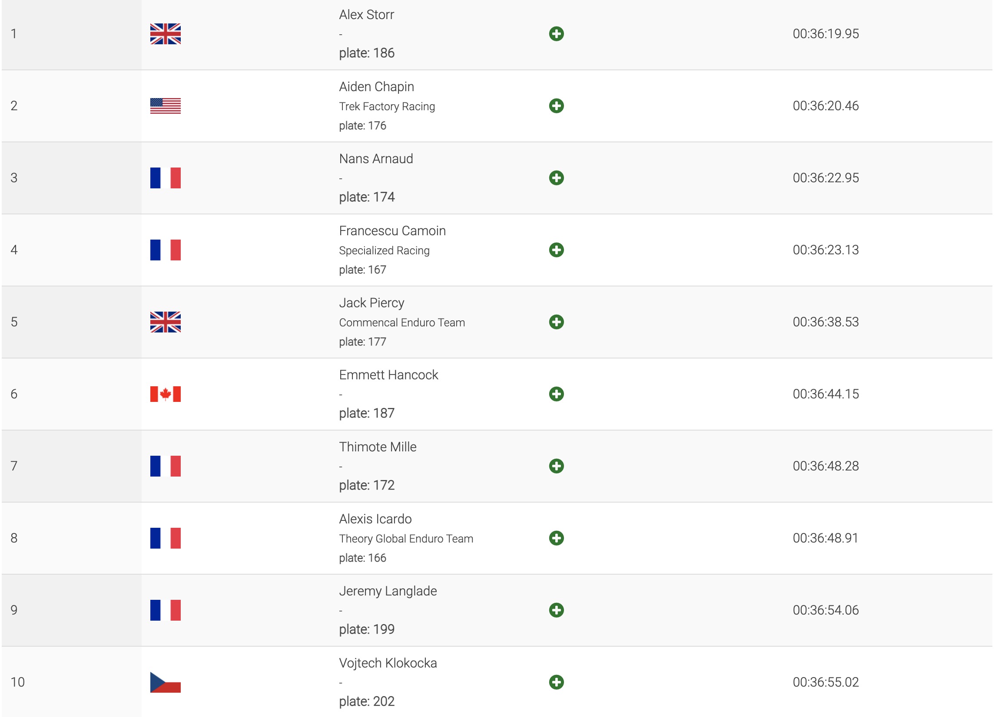
Task: Click the plus icon beside Aiden Chapin
Action: pyautogui.click(x=556, y=105)
